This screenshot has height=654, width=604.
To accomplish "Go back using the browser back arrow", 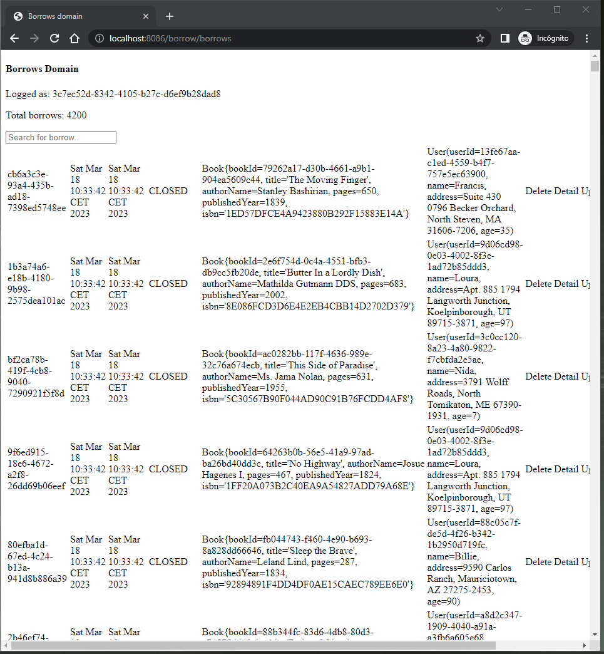I will pyautogui.click(x=14, y=38).
